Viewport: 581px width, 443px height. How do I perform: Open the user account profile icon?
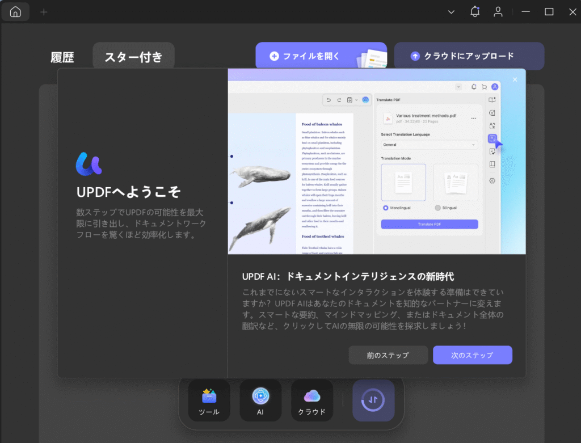[x=498, y=12]
